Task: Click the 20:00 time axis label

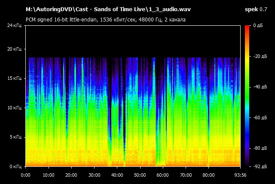Action: [x=71, y=175]
